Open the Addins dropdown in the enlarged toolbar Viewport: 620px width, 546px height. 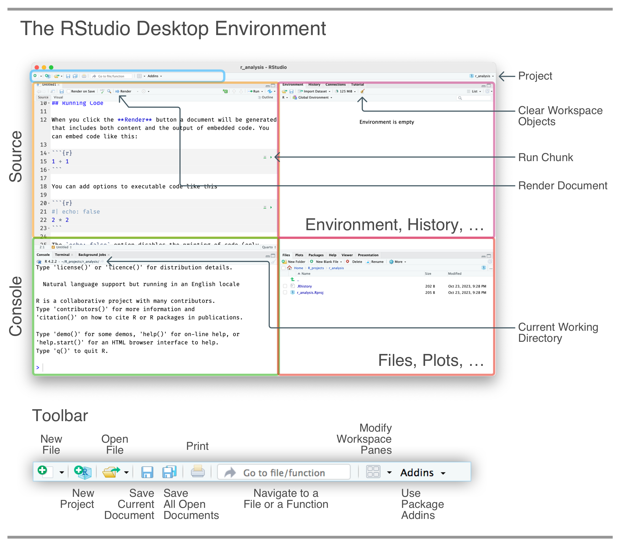click(423, 473)
